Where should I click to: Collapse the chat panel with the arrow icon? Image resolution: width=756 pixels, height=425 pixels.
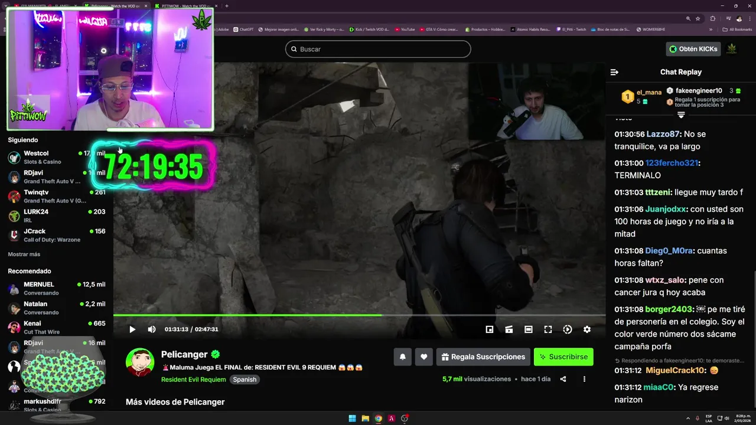614,72
